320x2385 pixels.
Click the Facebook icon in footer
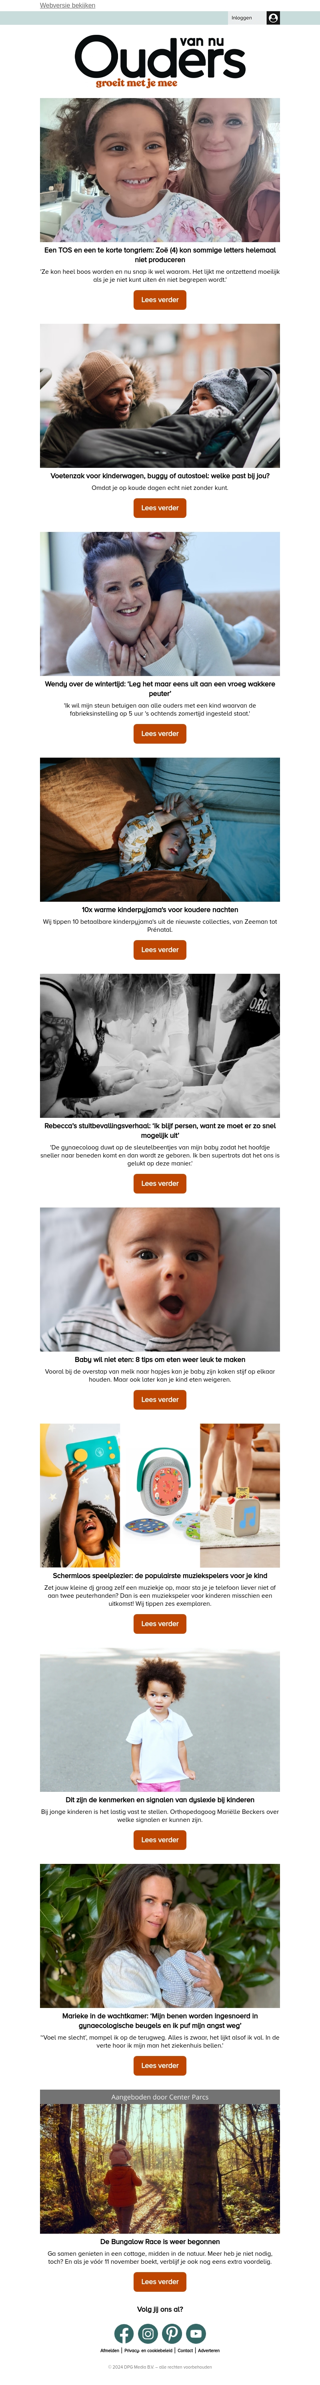[x=124, y=2333]
